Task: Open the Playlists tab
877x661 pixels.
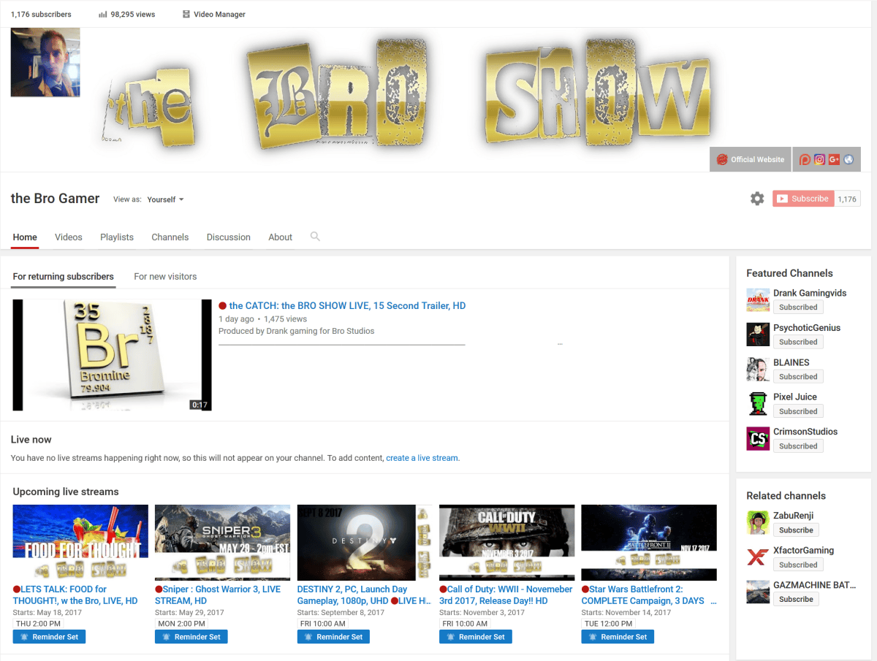Action: coord(117,237)
